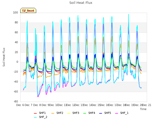Click the Dec 21 x-axis tick label
The height and width of the screenshot is (122, 162).
tap(147, 105)
